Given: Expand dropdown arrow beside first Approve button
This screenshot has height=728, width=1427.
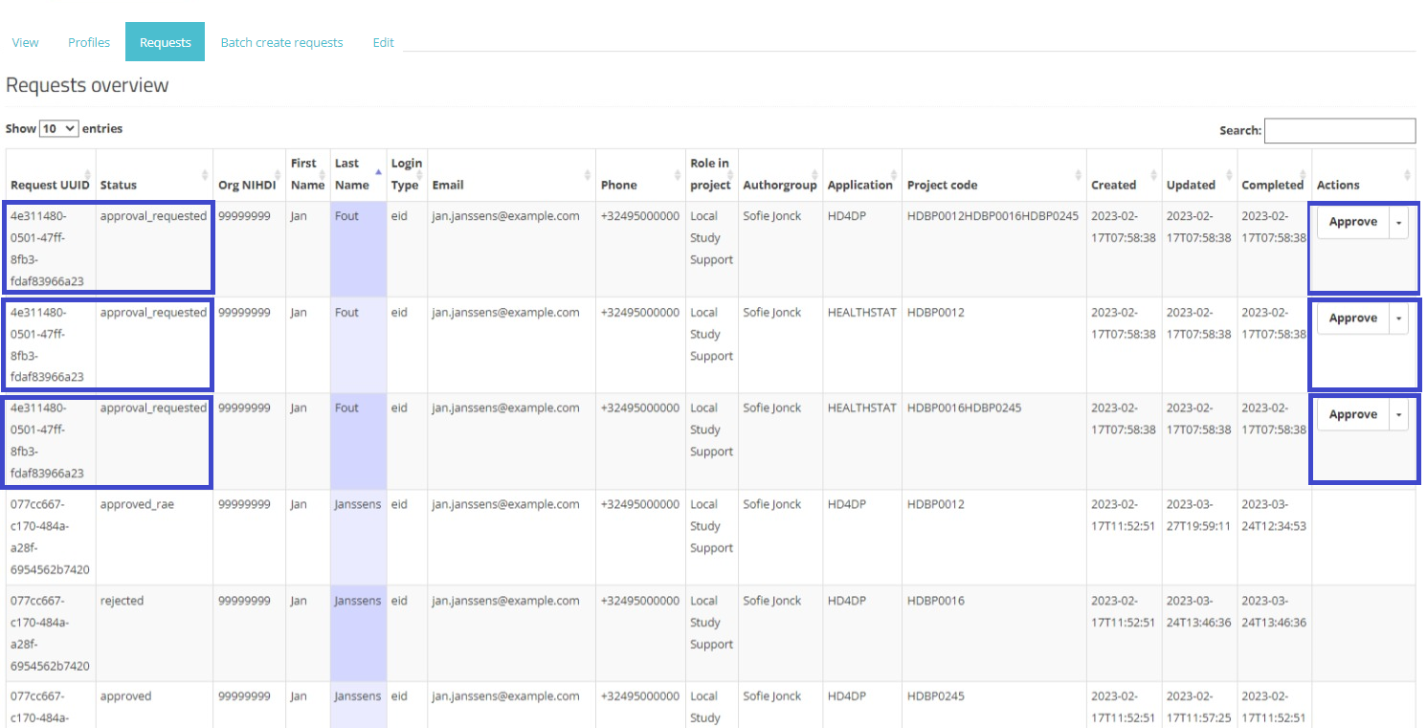Looking at the screenshot, I should pyautogui.click(x=1398, y=222).
